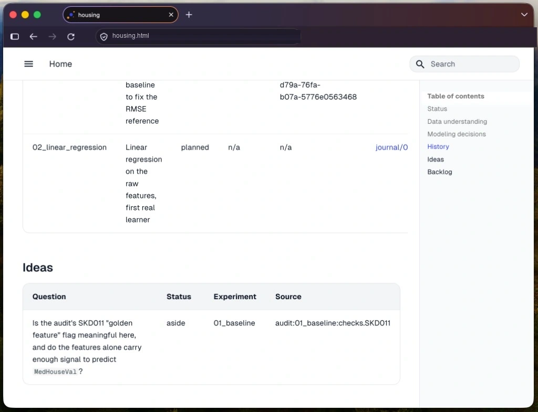Click the Ideas section heading
This screenshot has width=538, height=412.
coord(38,268)
